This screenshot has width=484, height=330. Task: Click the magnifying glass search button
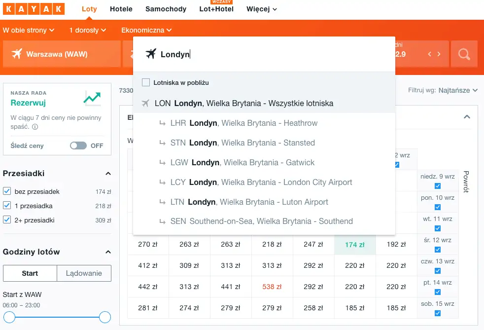coord(464,54)
